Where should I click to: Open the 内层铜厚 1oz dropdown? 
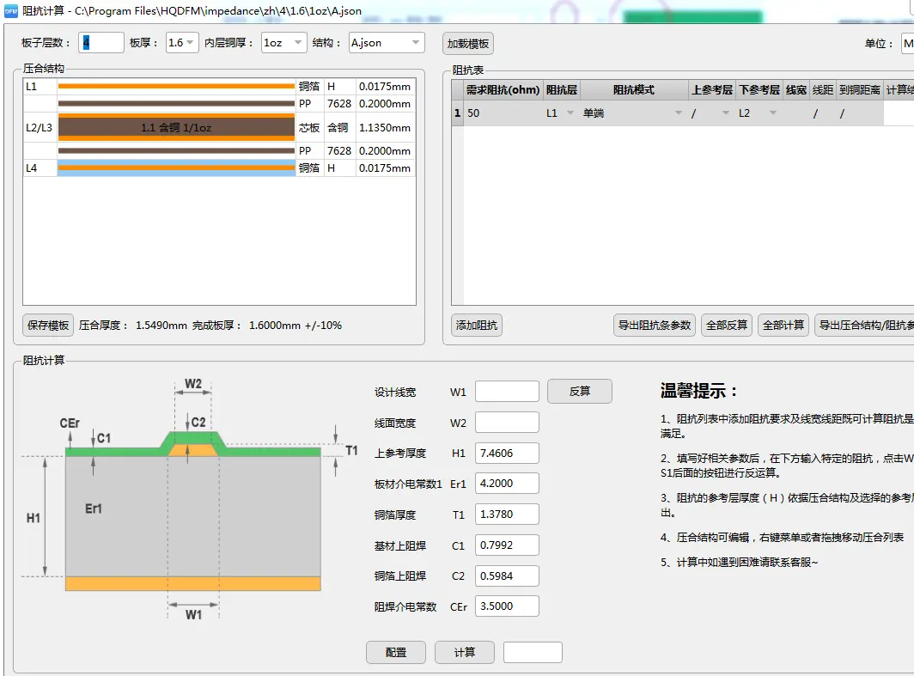point(283,43)
